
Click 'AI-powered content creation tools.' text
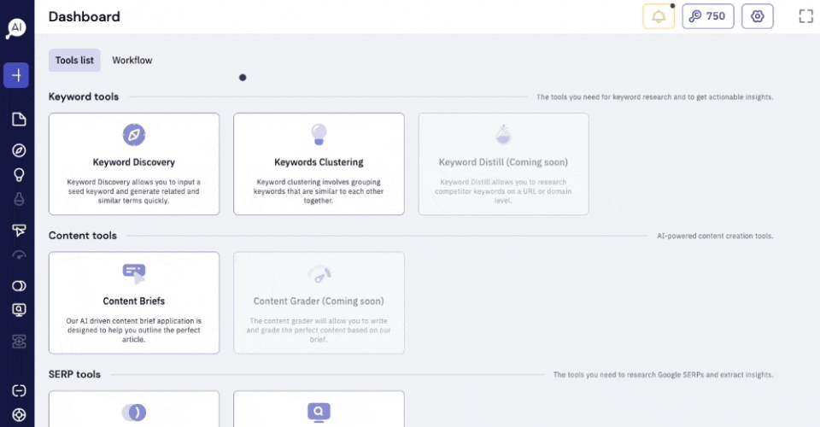715,237
